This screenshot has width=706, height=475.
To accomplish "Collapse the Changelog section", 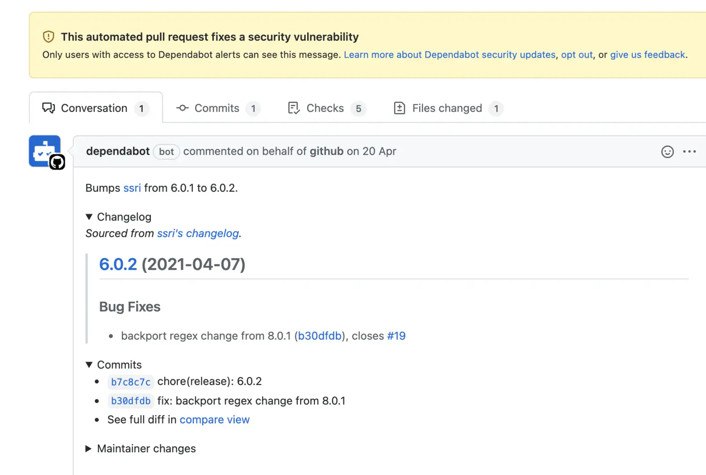I will (118, 217).
